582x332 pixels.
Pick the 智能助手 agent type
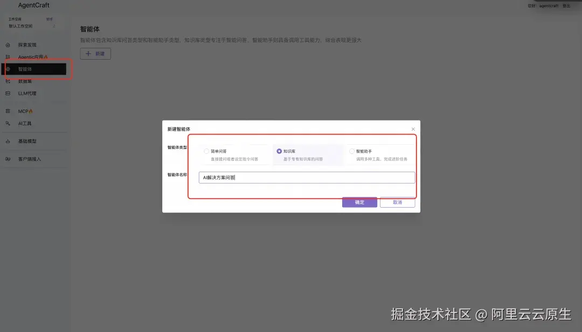point(353,151)
